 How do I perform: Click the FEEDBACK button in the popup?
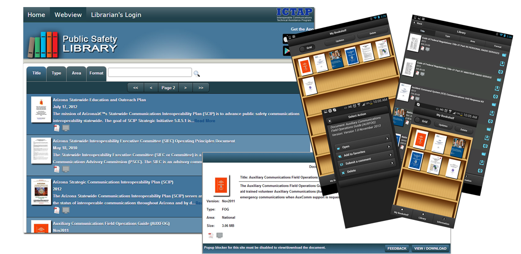(x=397, y=248)
